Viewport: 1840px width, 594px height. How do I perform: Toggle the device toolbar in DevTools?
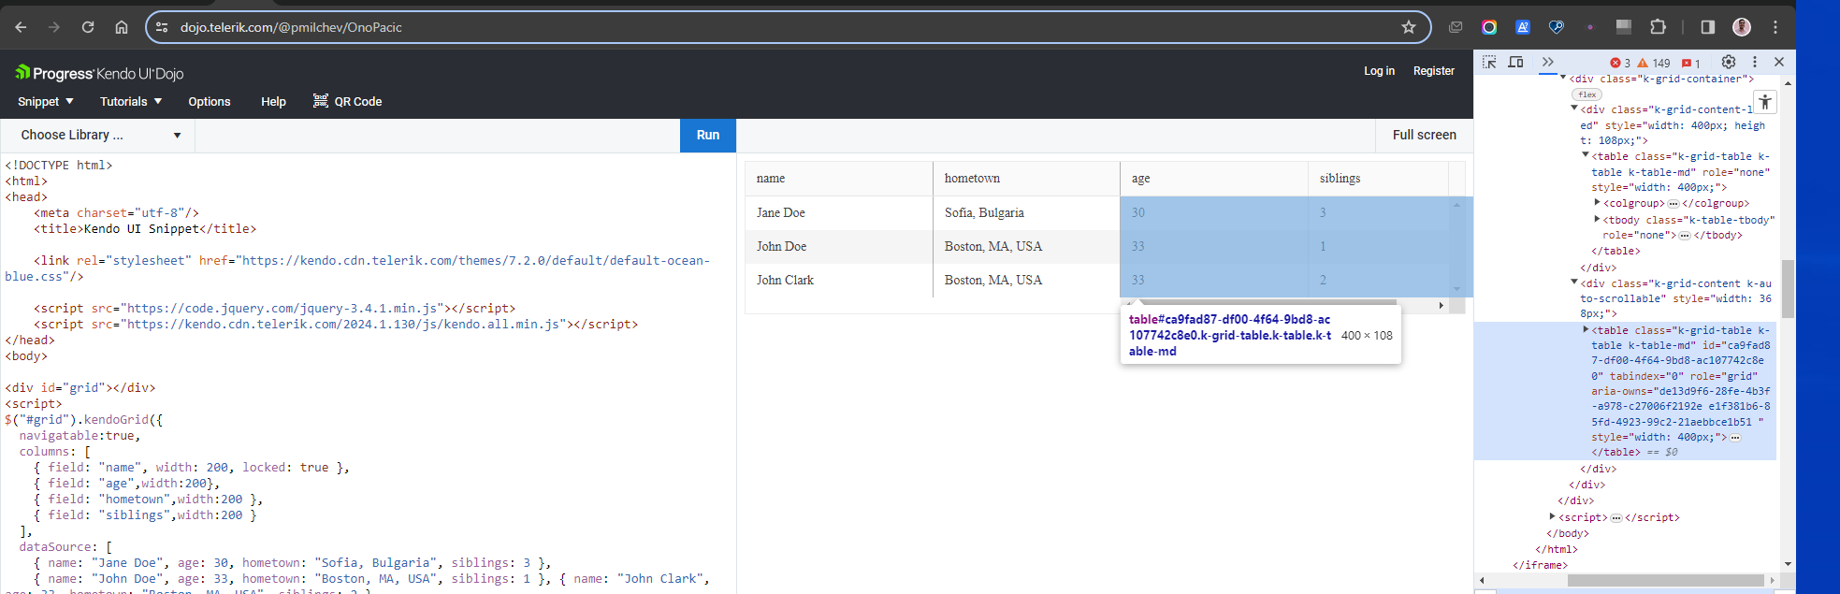tap(1516, 63)
